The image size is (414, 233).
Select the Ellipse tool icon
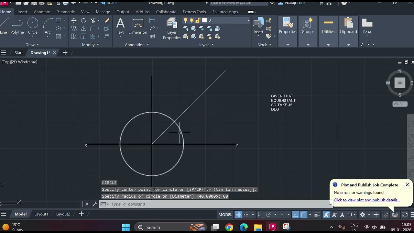(59, 28)
